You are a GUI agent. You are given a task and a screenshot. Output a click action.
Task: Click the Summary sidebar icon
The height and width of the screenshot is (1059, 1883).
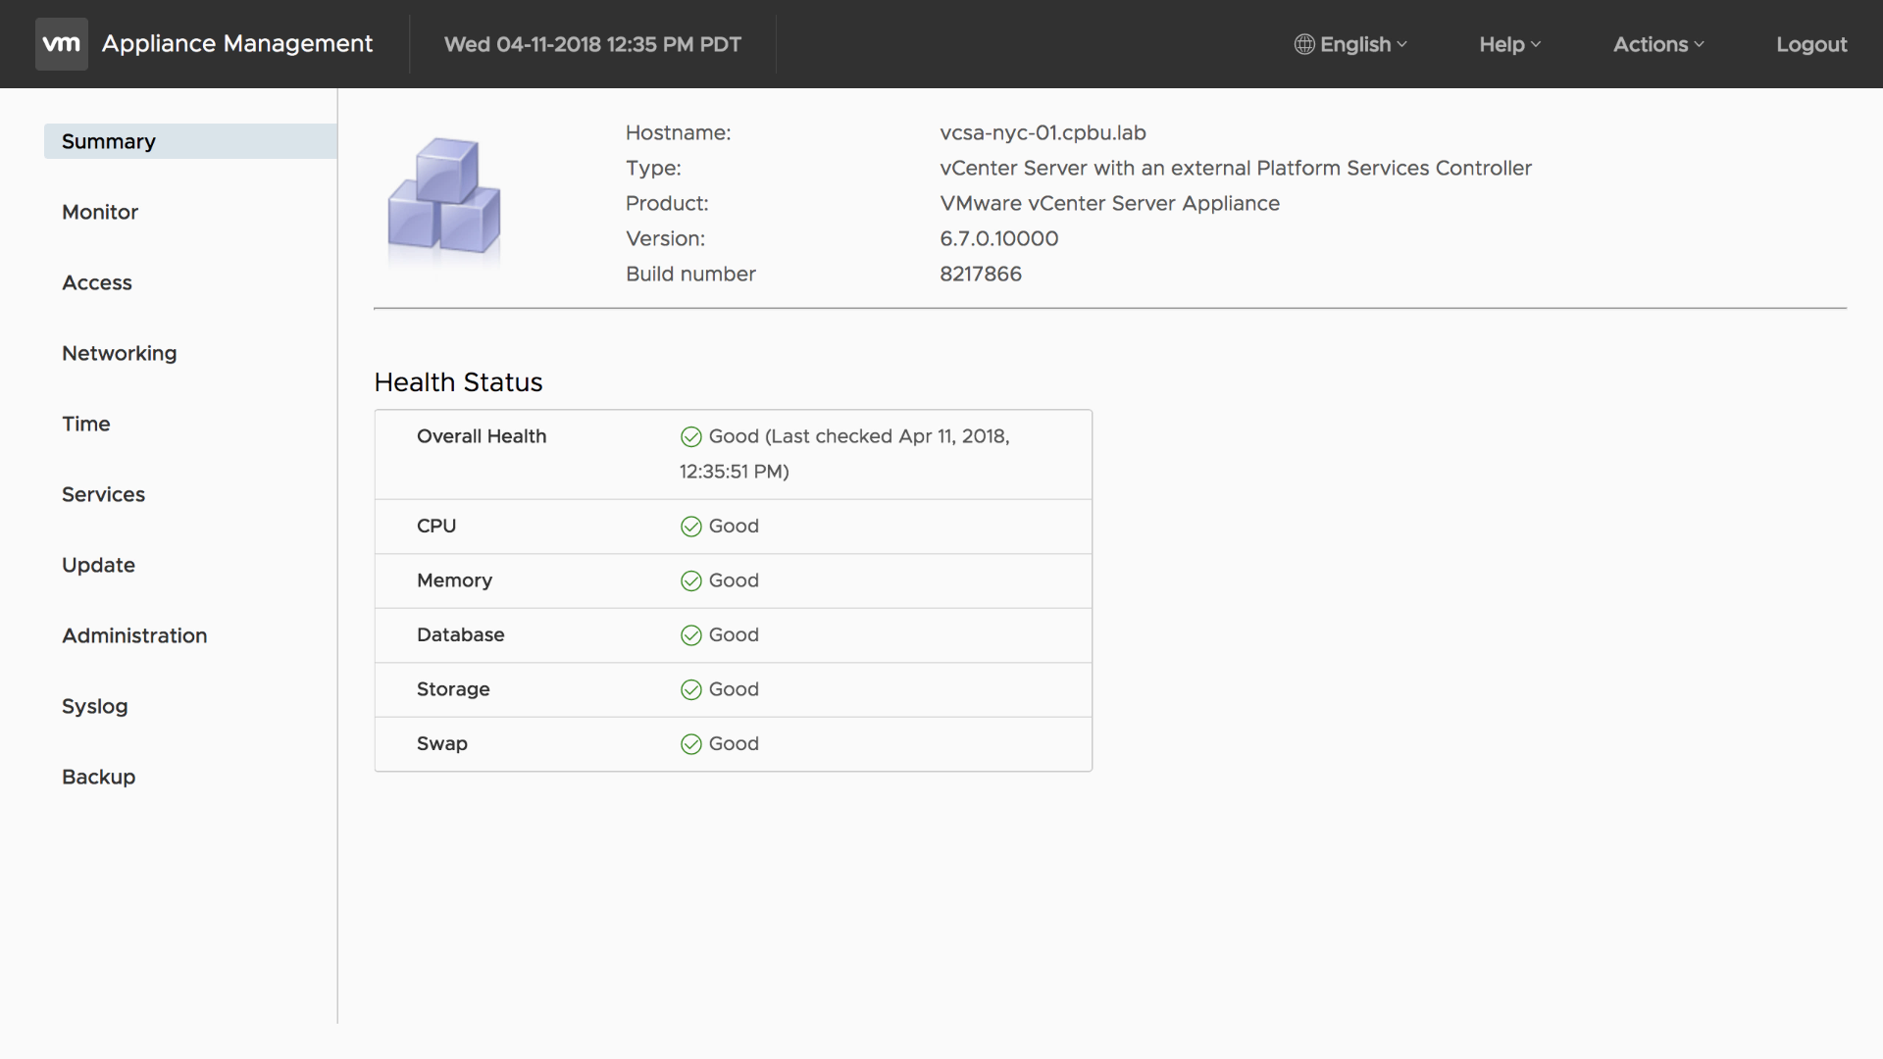(x=109, y=141)
